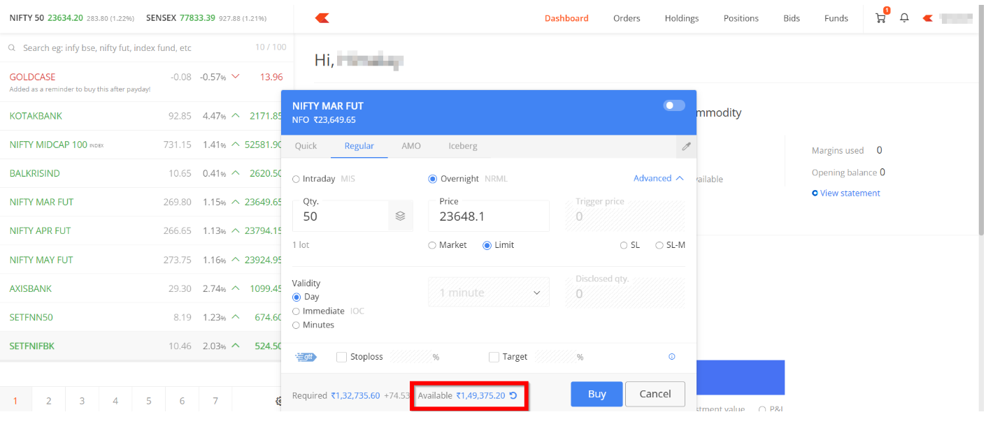
Task: Collapse the Advanced options
Action: 659,178
